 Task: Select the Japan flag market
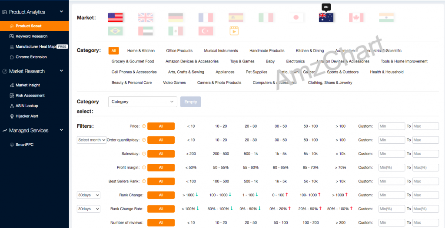pos(296,17)
